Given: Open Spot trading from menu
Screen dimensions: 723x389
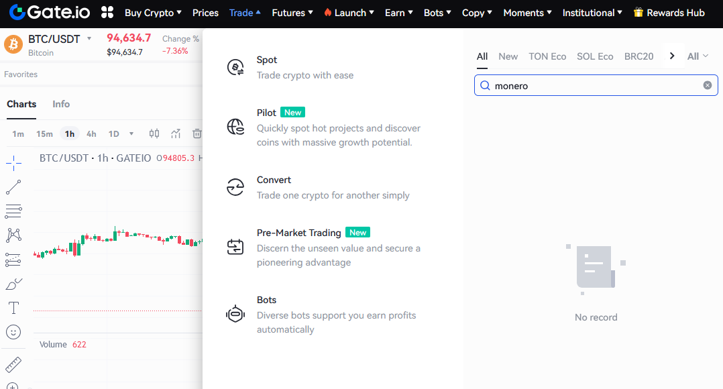Looking at the screenshot, I should tap(267, 60).
